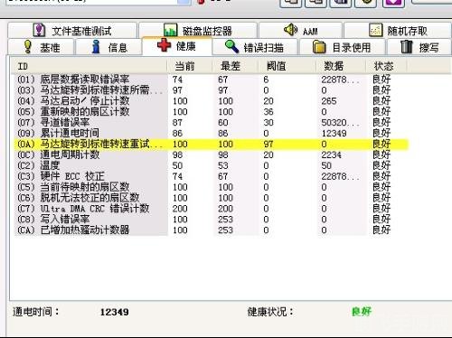Select the 健康 tab with red cross

tap(177, 46)
